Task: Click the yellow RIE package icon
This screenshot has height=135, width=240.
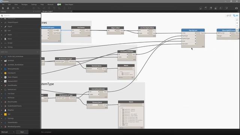Action: pos(5,114)
